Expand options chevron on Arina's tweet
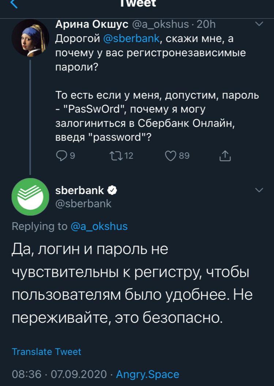Screen dimensions: 274x386 259,24
